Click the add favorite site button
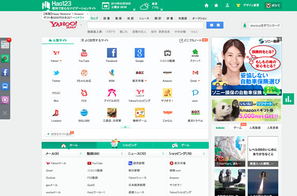The image size is (297, 196). point(59,134)
